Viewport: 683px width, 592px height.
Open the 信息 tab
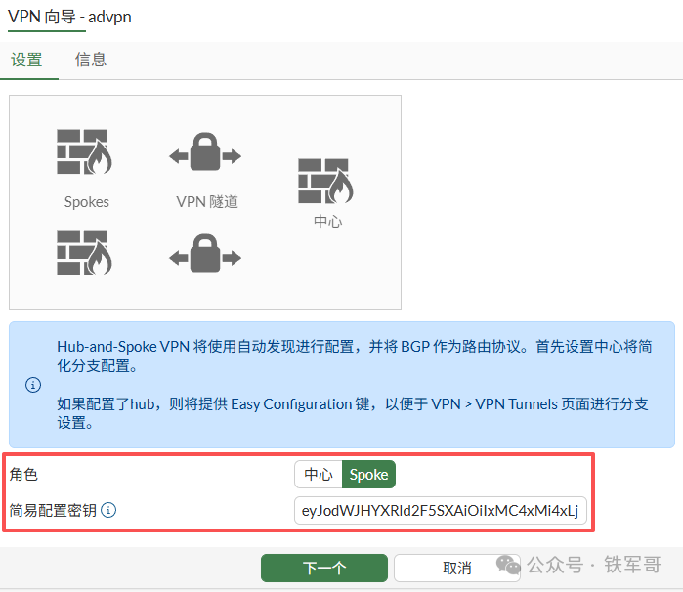(x=91, y=60)
